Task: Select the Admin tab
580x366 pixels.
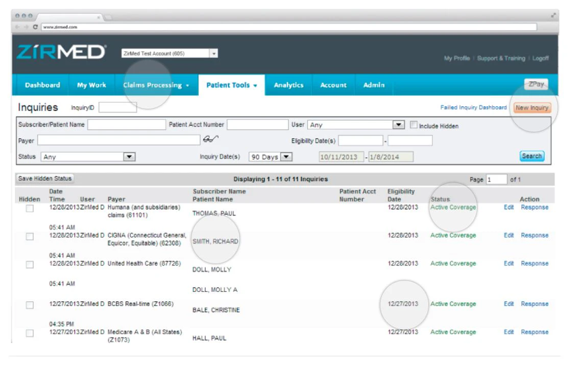Action: (374, 85)
